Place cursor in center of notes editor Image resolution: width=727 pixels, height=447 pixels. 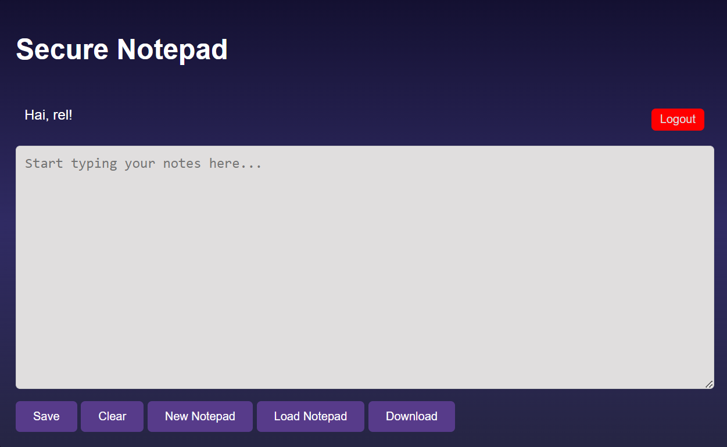(364, 267)
